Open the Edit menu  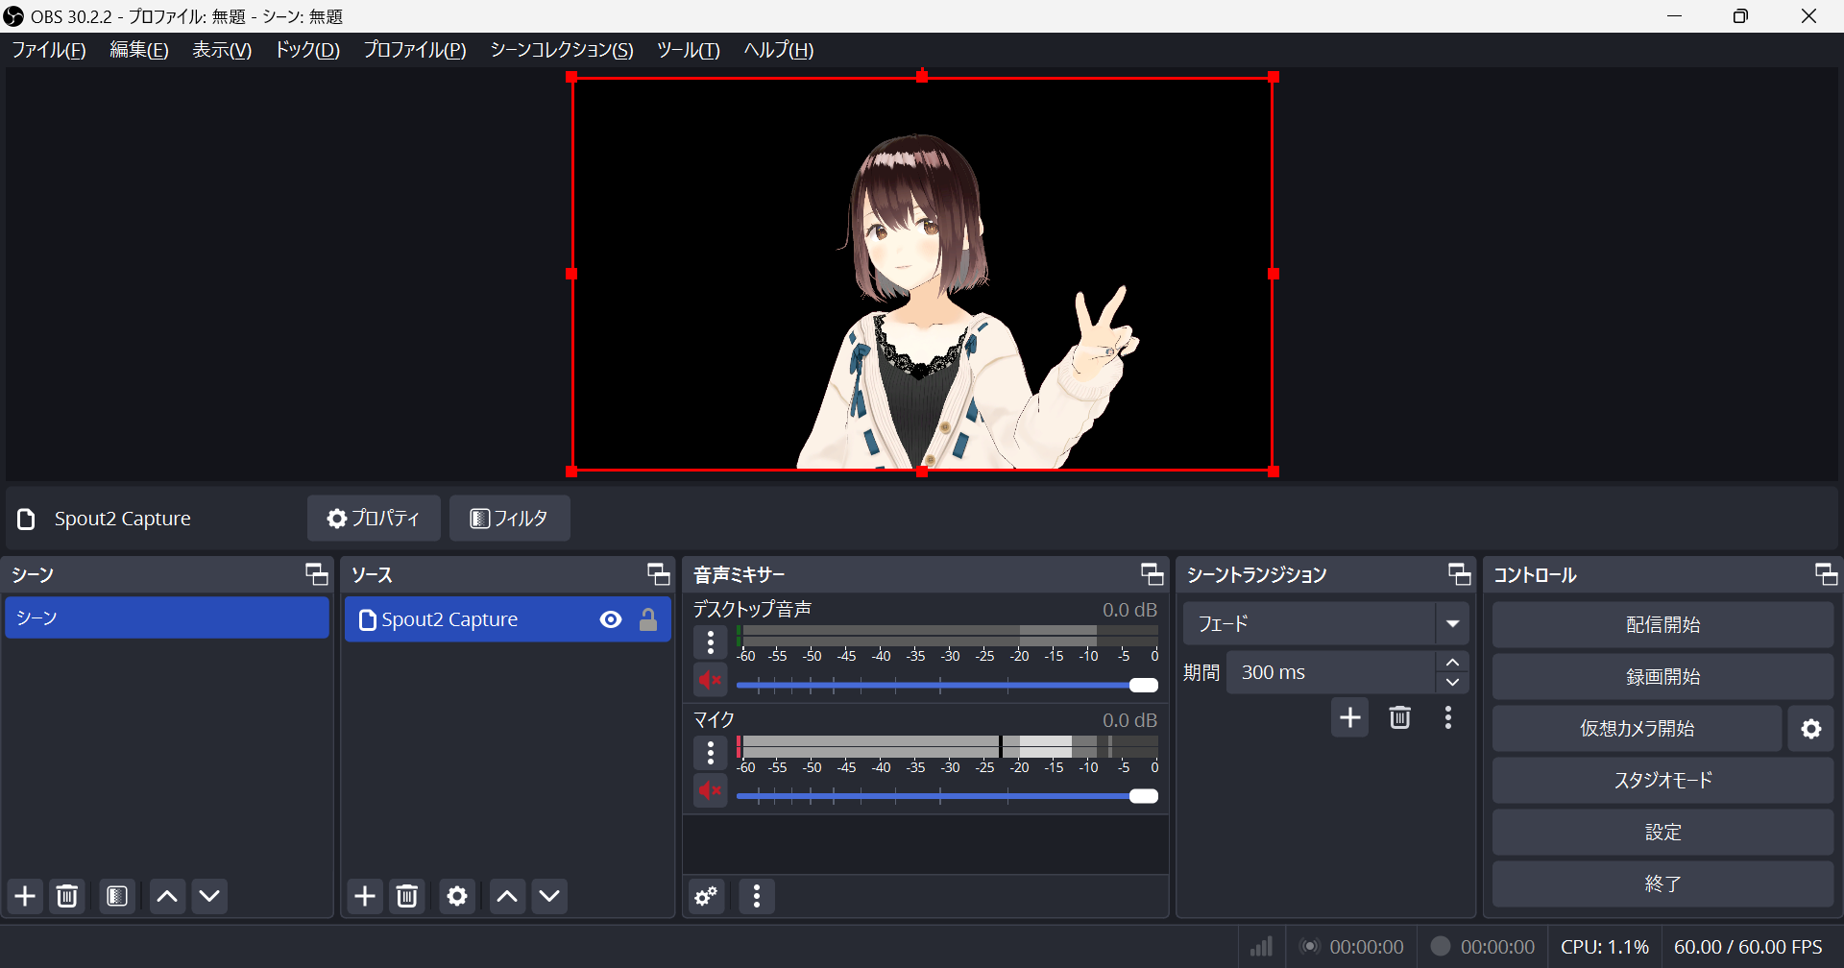tap(139, 50)
